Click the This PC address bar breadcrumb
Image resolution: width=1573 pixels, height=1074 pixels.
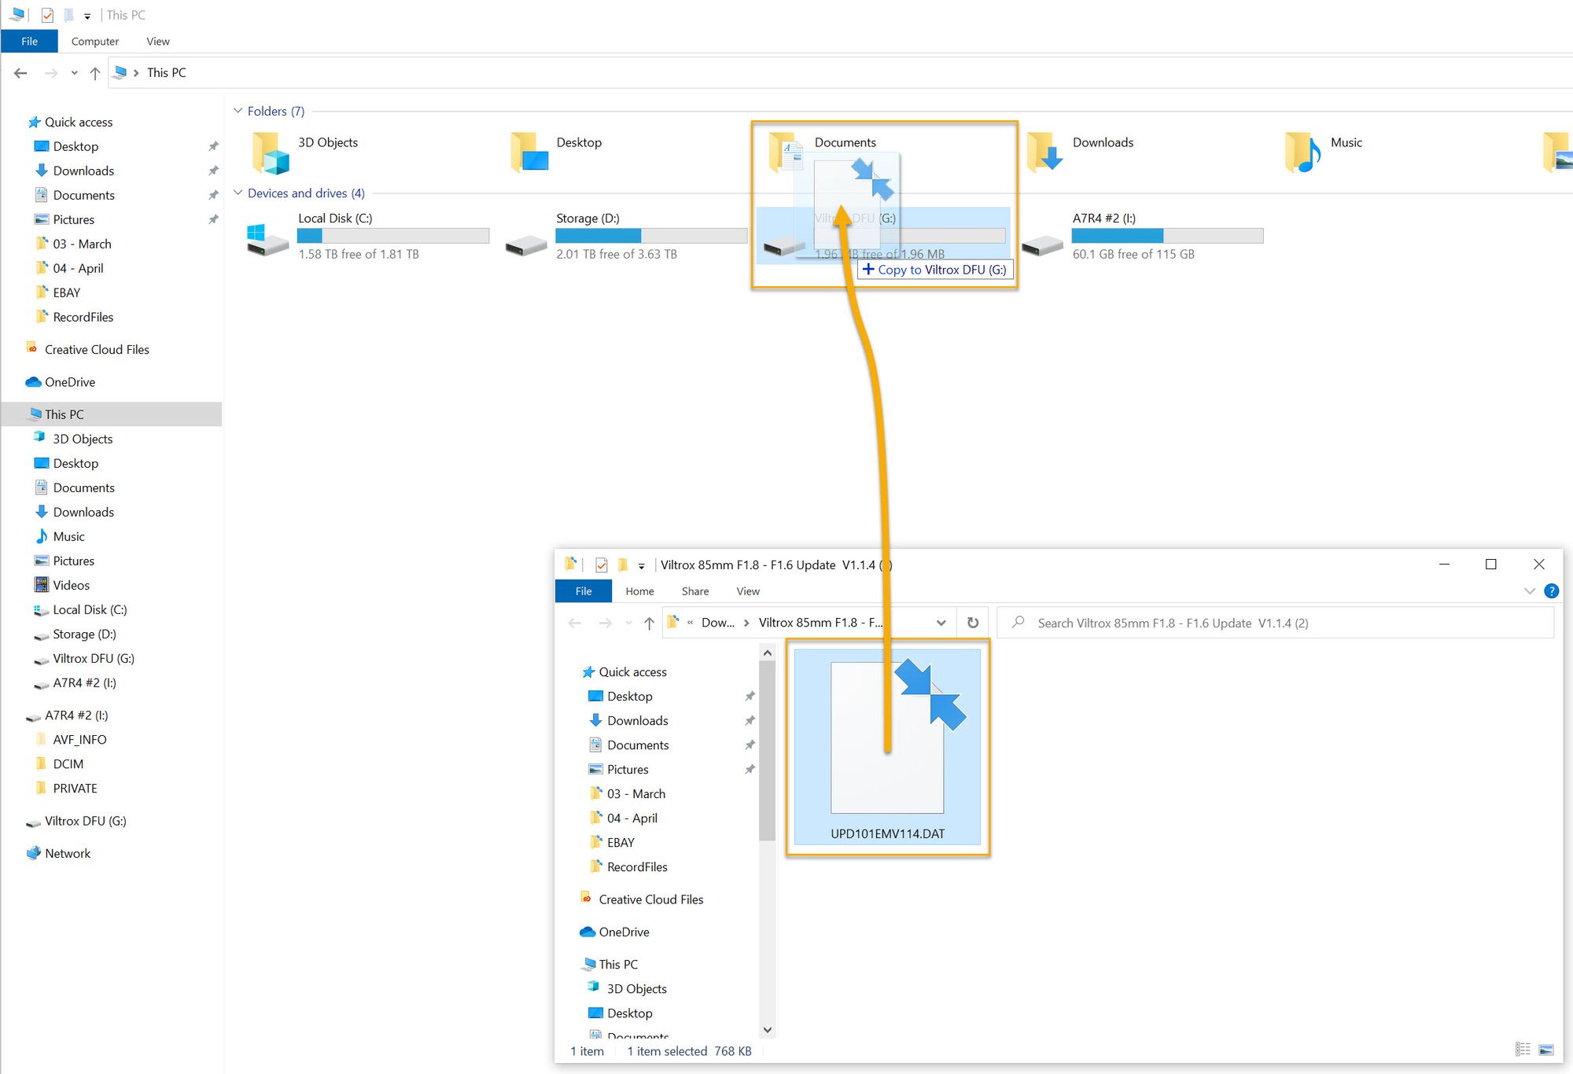(x=166, y=72)
